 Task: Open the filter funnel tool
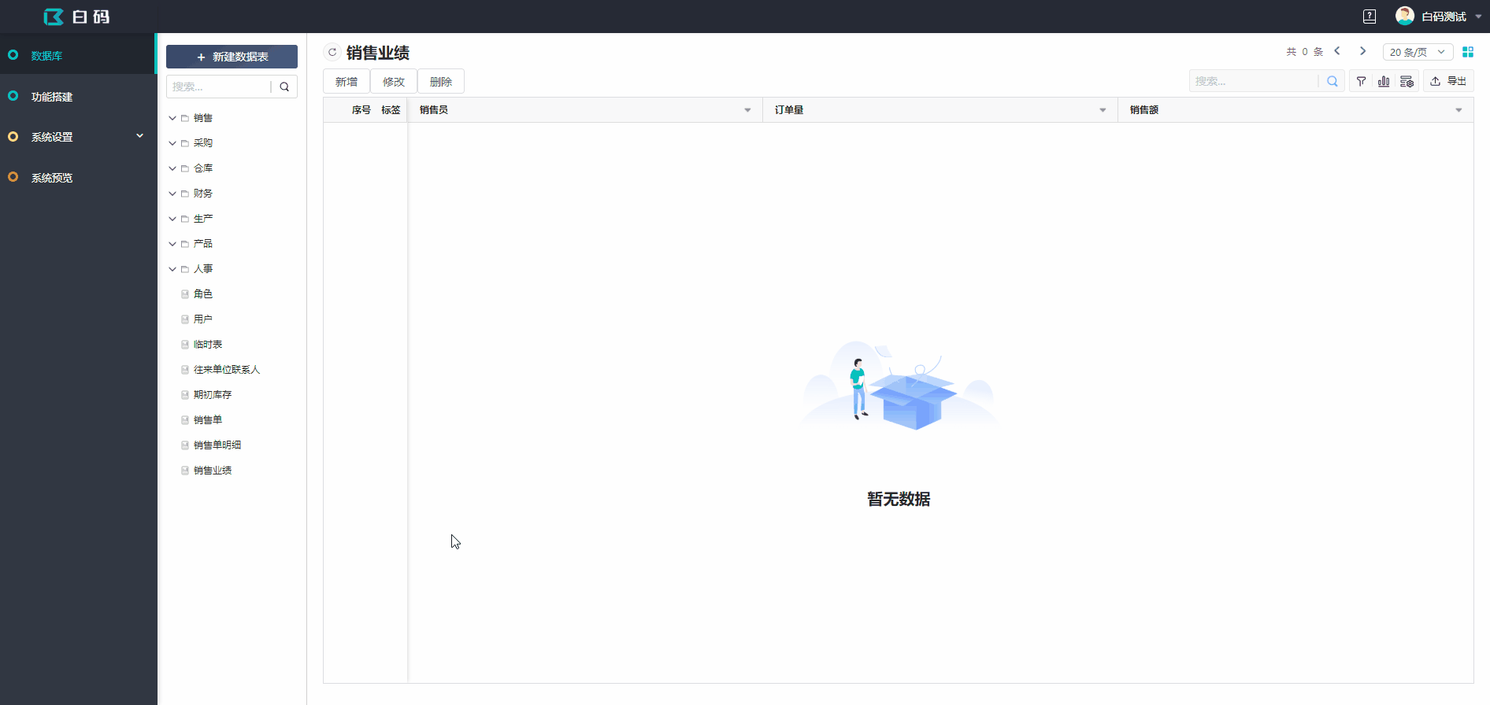[1361, 81]
